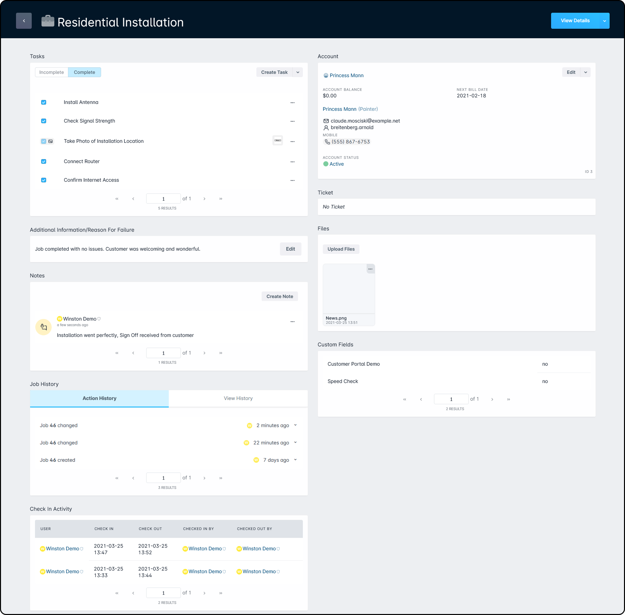Click Check In Activity page number field
This screenshot has width=625, height=615.
click(x=164, y=593)
